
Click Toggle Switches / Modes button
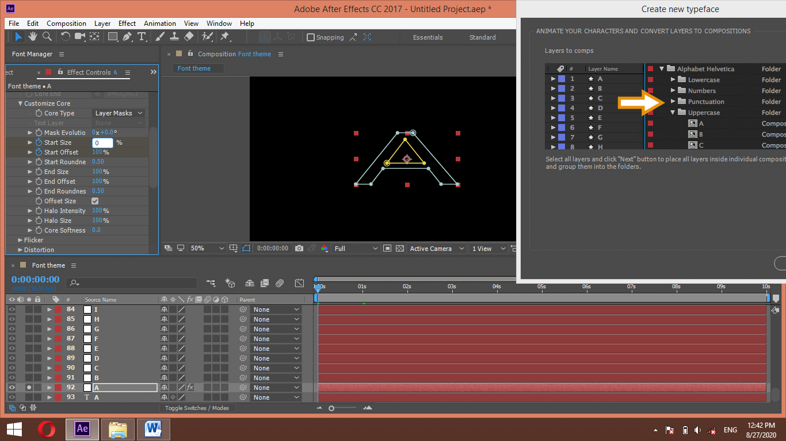pyautogui.click(x=196, y=408)
